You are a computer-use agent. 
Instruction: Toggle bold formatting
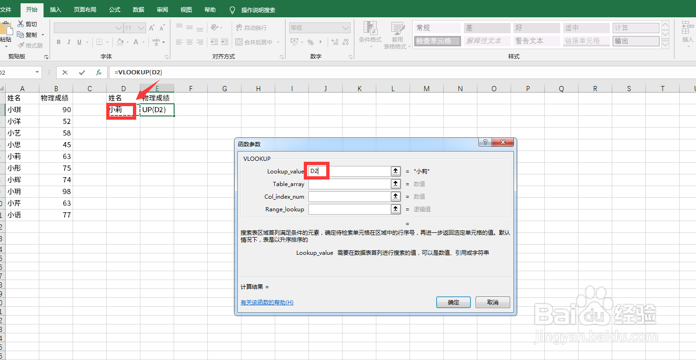coord(58,42)
